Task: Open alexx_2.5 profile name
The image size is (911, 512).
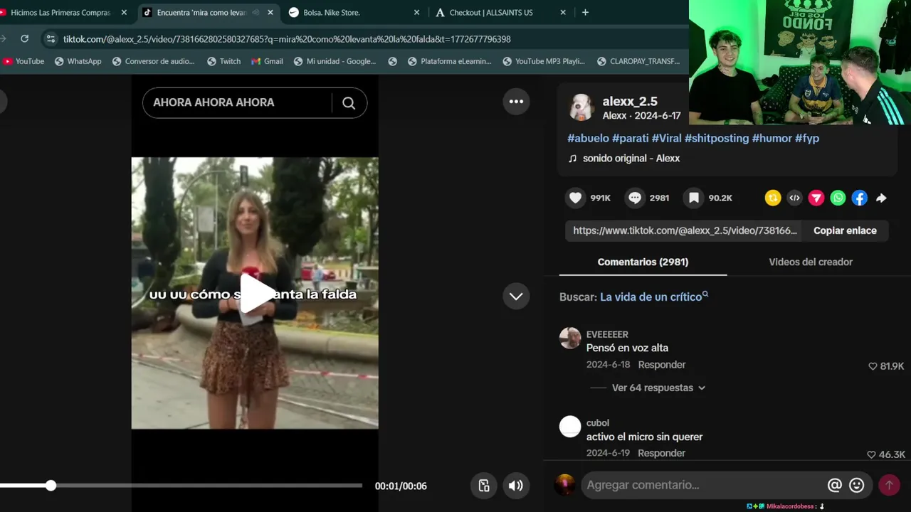Action: [x=630, y=102]
